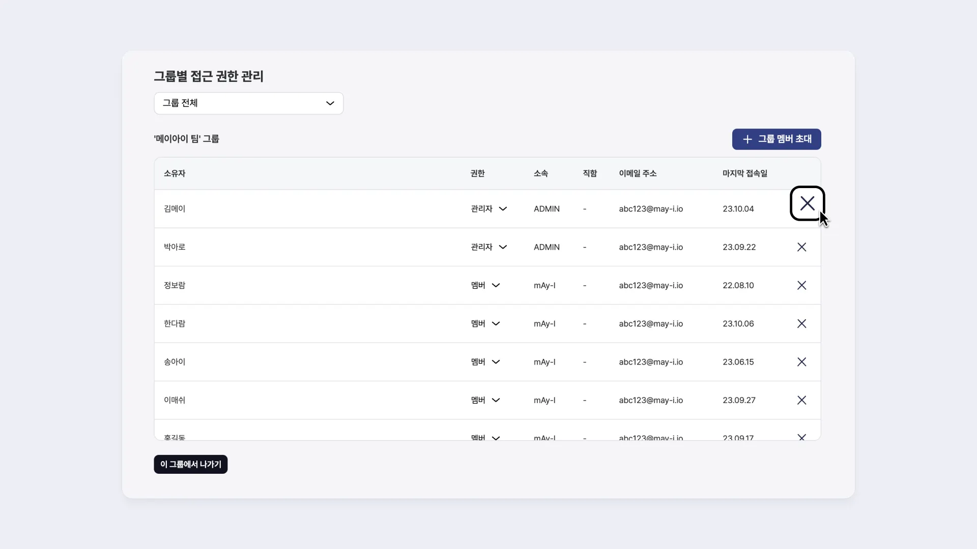
Task: Remove 송아이 via the X icon
Action: click(x=801, y=362)
